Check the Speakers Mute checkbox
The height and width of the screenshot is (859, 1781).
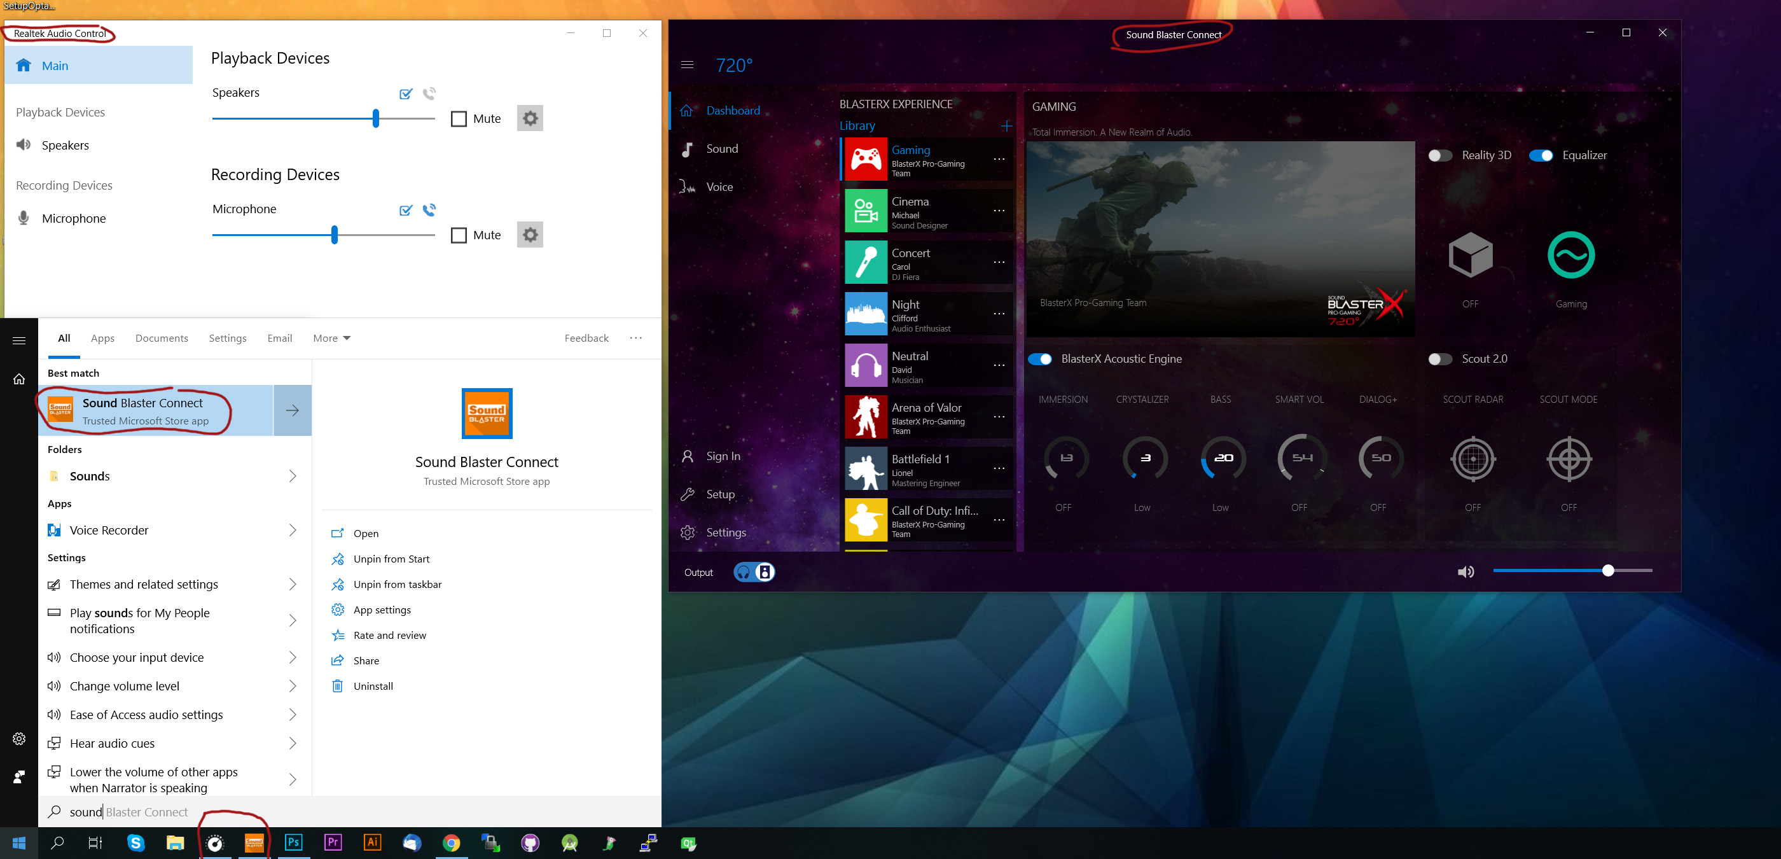(x=459, y=119)
